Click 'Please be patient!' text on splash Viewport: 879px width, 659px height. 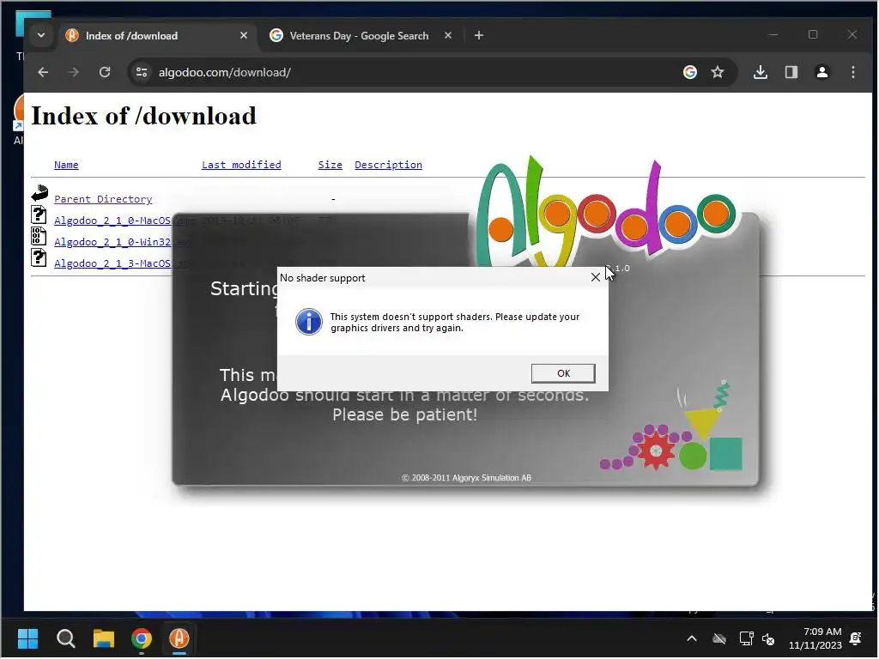tap(405, 414)
